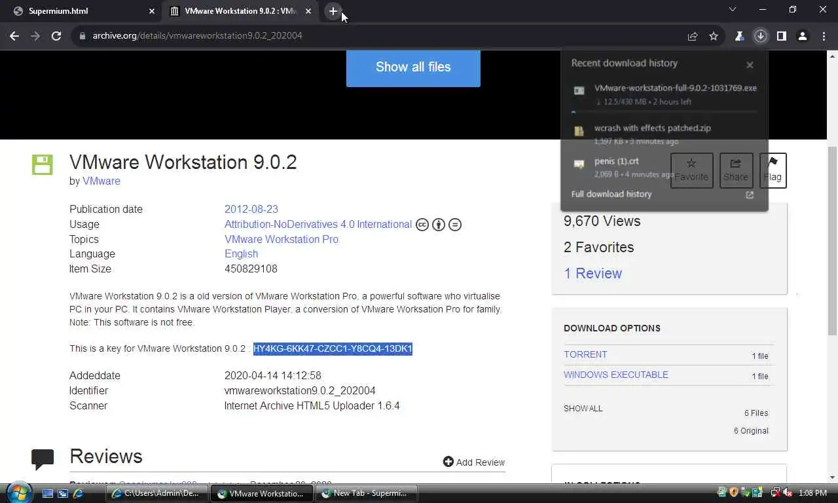Open wcrash with effects patched.zip download

coord(665,134)
